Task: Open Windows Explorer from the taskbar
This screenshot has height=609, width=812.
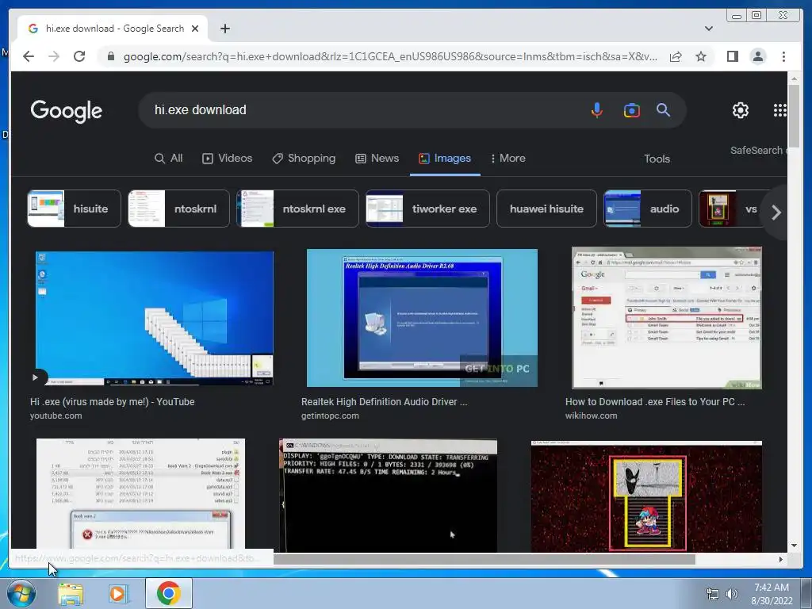Action: pos(70,594)
